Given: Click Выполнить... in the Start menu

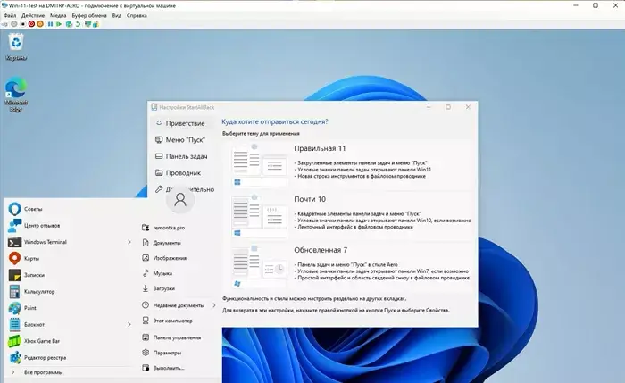Looking at the screenshot, I should pyautogui.click(x=169, y=368).
